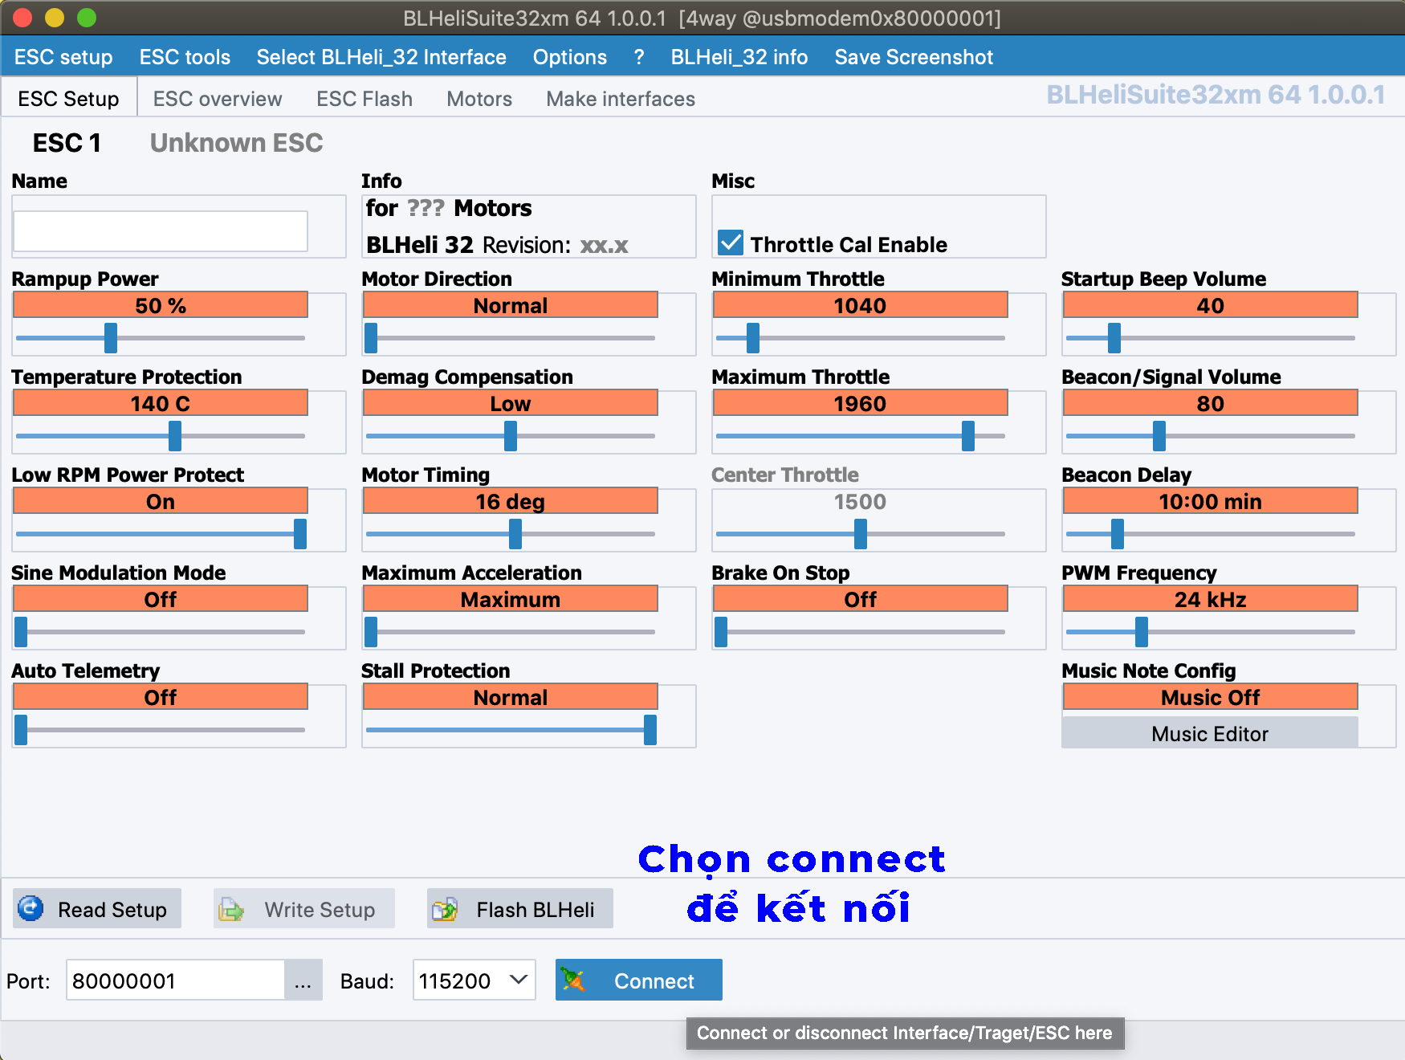Viewport: 1405px width, 1060px height.
Task: Open the ESC setup menu
Action: pyautogui.click(x=63, y=57)
